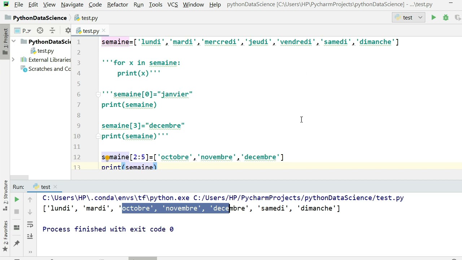Collapse all in the Project panel toolbar
The width and height of the screenshot is (462, 260).
click(52, 30)
